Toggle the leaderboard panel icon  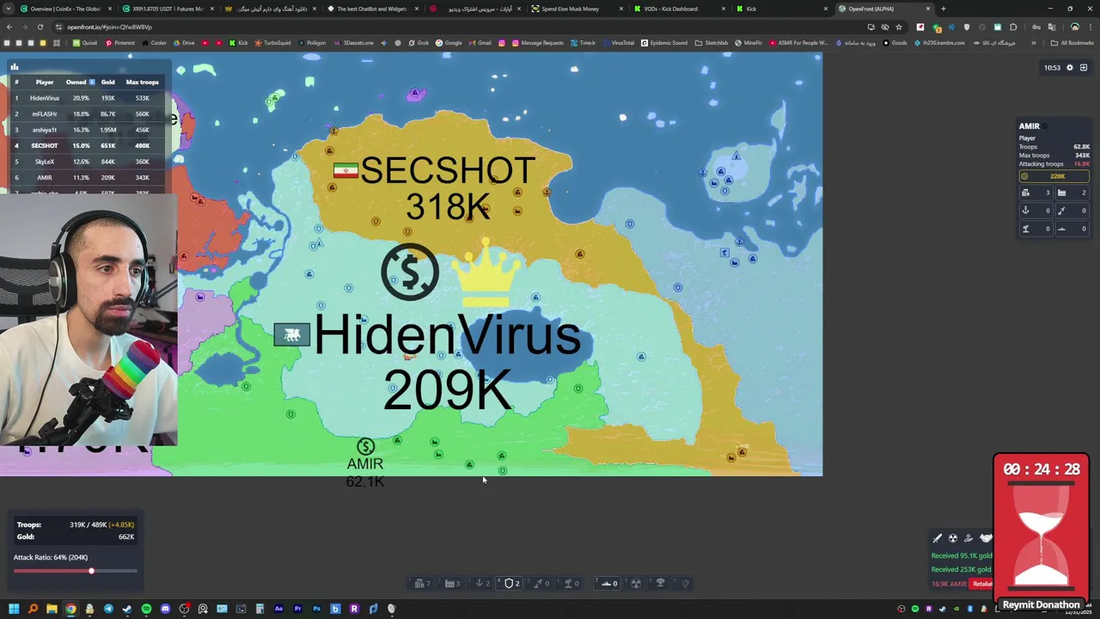tap(14, 66)
